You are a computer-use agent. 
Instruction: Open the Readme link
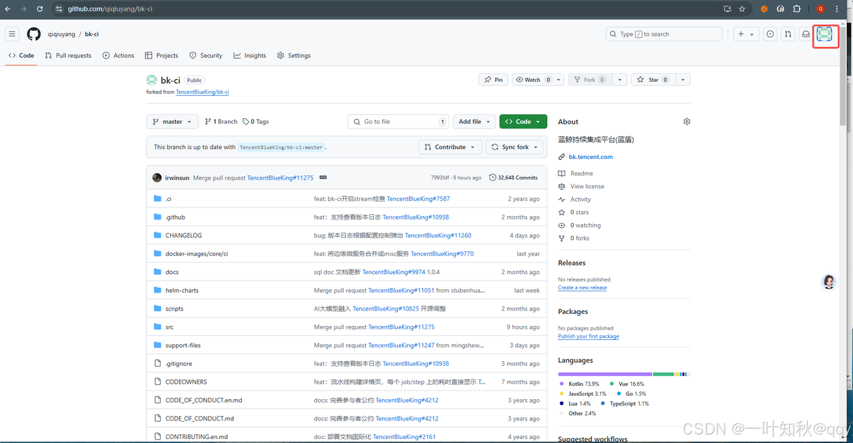click(581, 174)
